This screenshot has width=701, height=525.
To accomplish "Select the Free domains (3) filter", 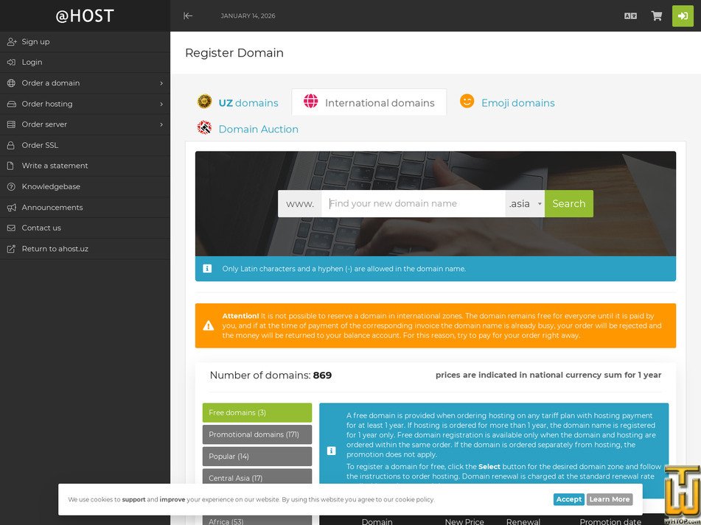I will [257, 412].
